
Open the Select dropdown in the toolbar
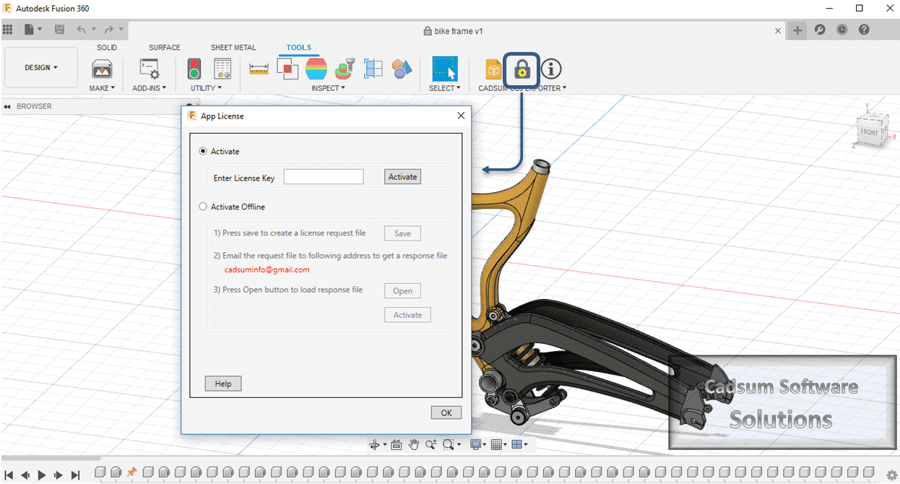[445, 87]
